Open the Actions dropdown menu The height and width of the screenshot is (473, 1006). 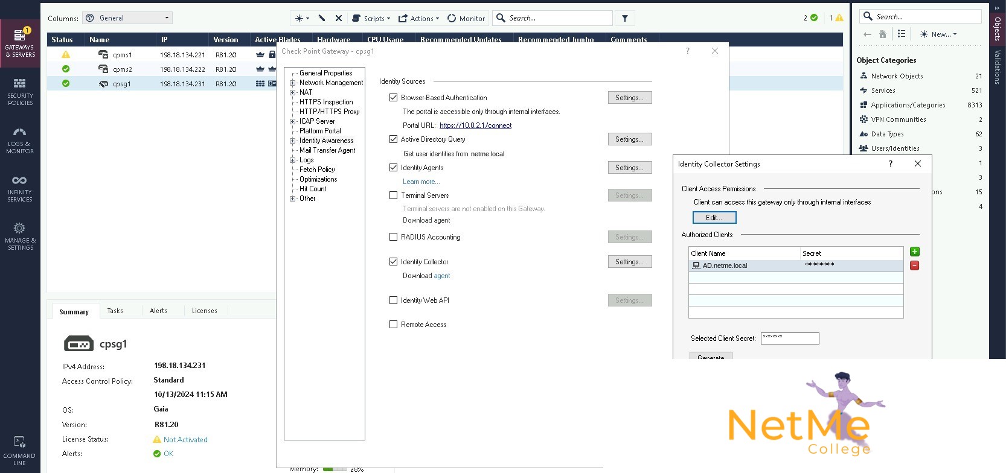pyautogui.click(x=419, y=18)
